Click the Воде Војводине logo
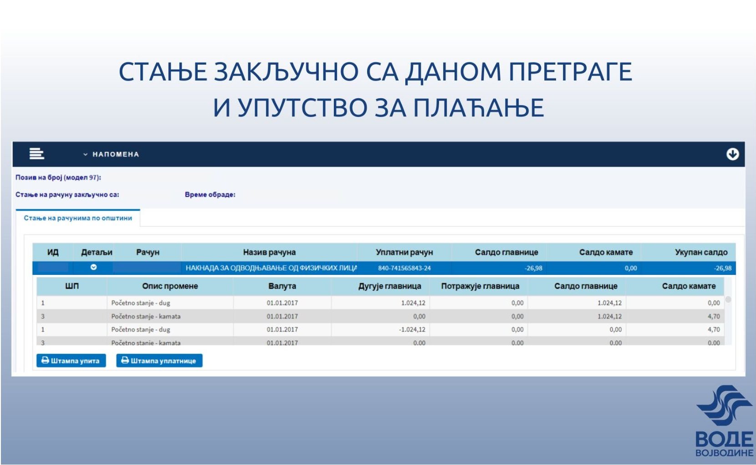The width and height of the screenshot is (756, 465). click(724, 421)
